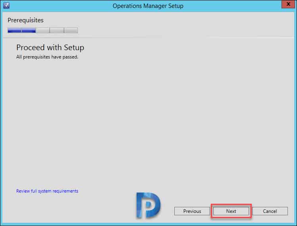Screen dimensions: 297x226
Task: Click the Next button
Action: tap(231, 211)
